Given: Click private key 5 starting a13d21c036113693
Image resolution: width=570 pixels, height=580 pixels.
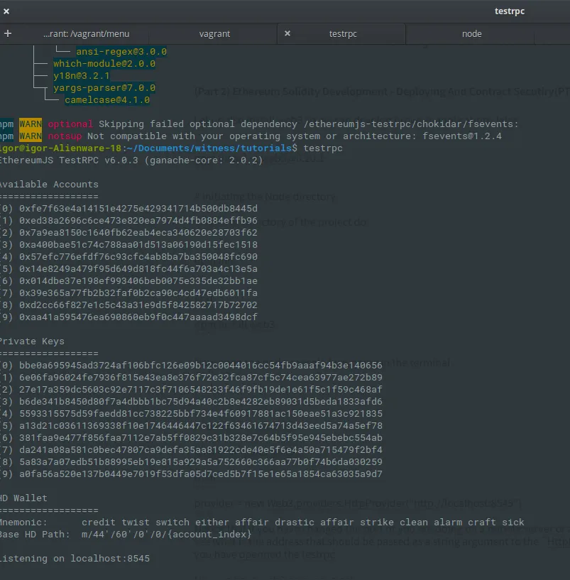Looking at the screenshot, I should coord(201,426).
